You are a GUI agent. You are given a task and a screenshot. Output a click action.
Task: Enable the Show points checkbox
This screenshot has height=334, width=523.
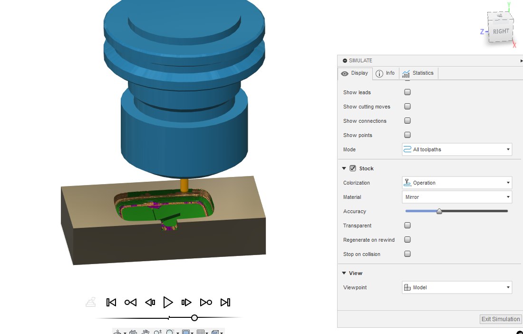pos(407,135)
